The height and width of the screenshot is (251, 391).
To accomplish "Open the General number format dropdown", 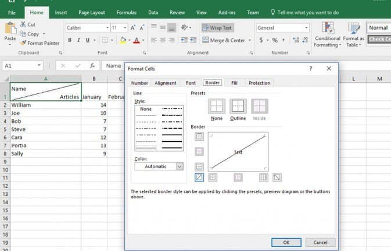I will pos(306,28).
